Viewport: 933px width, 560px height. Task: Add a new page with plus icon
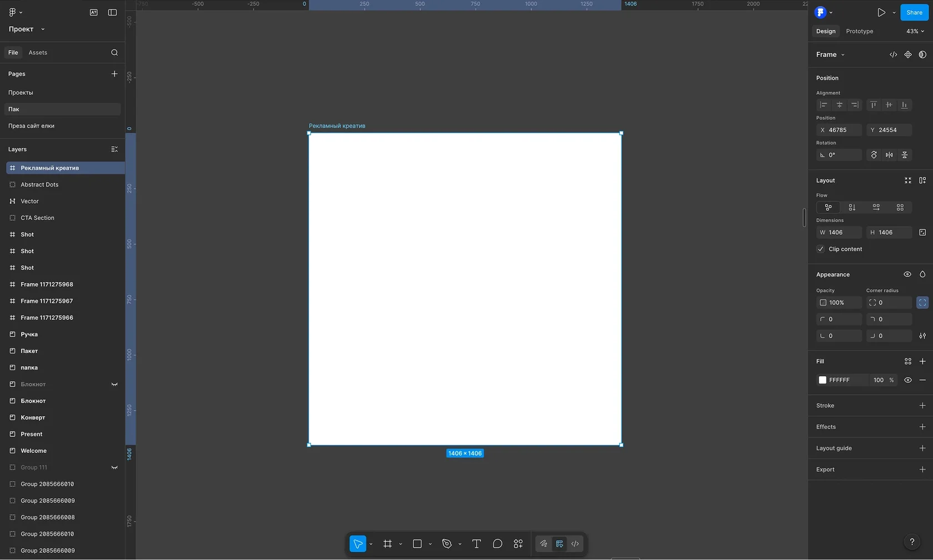114,74
